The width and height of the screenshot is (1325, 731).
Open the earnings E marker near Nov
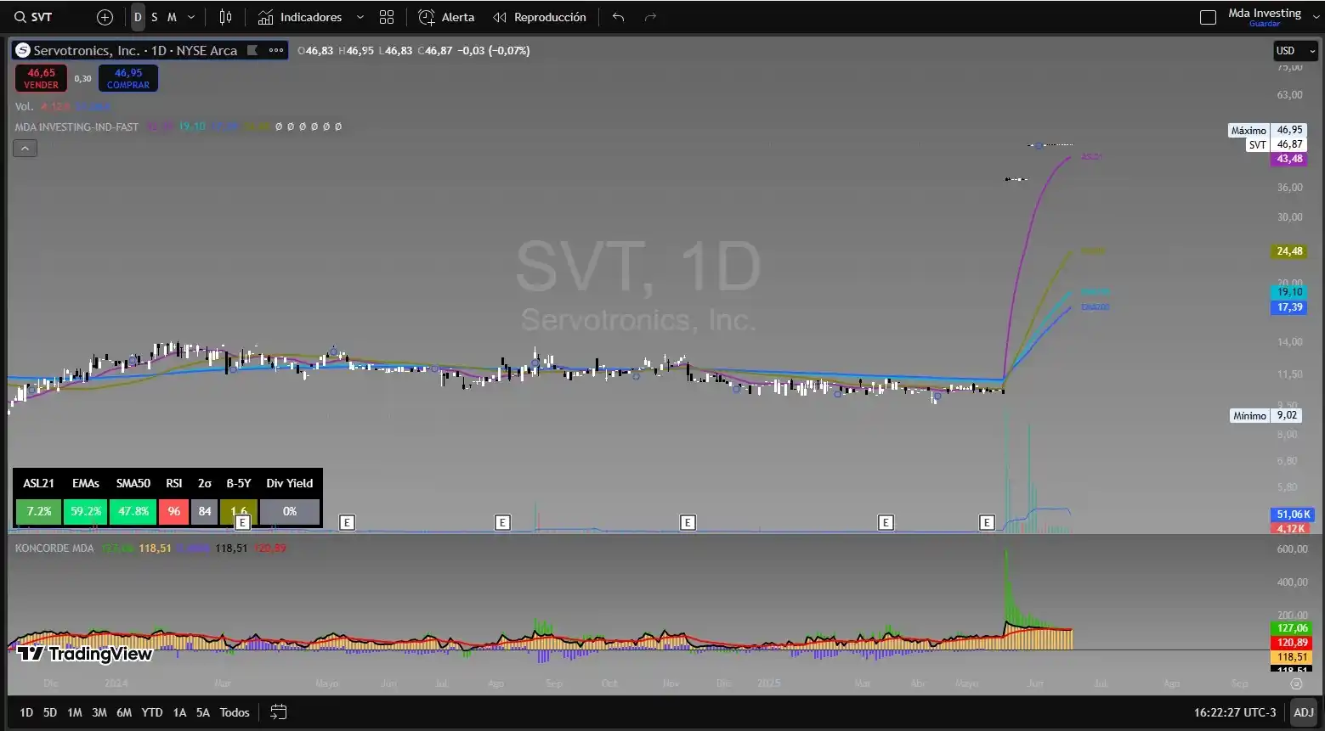[x=688, y=523]
